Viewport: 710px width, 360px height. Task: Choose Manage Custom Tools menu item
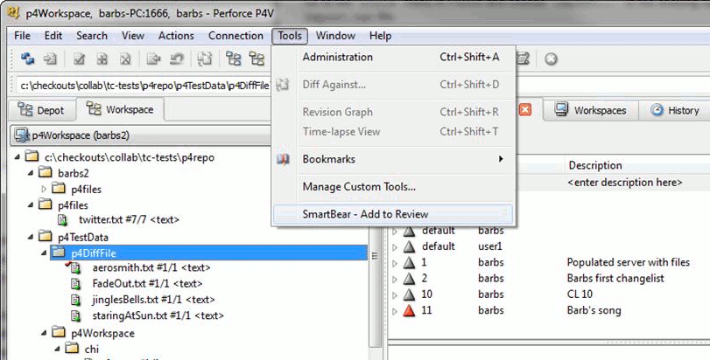pyautogui.click(x=393, y=186)
